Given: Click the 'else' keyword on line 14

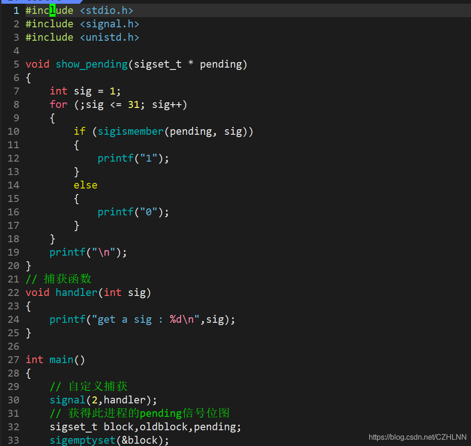Looking at the screenshot, I should click(86, 185).
